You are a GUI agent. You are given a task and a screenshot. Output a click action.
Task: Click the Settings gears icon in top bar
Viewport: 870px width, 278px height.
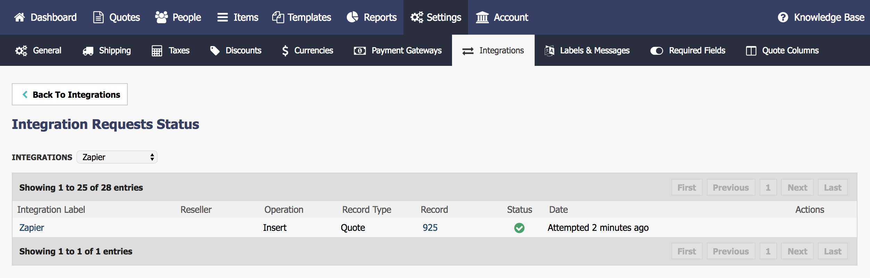[x=417, y=17]
